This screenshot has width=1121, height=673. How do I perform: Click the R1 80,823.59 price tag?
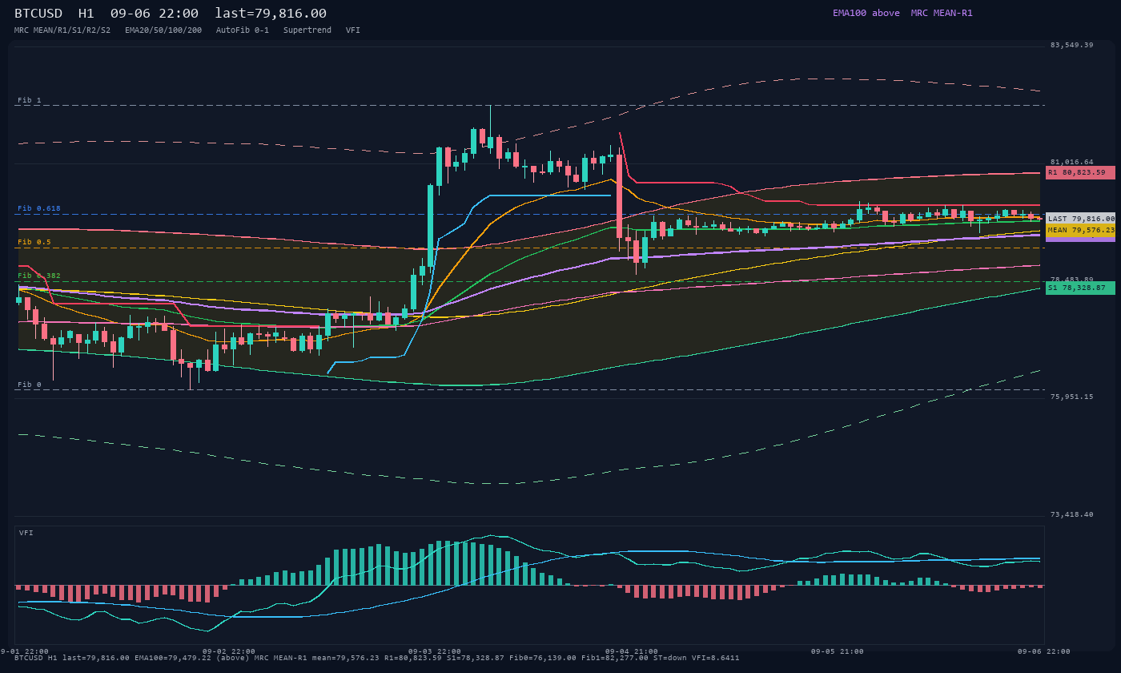1080,172
